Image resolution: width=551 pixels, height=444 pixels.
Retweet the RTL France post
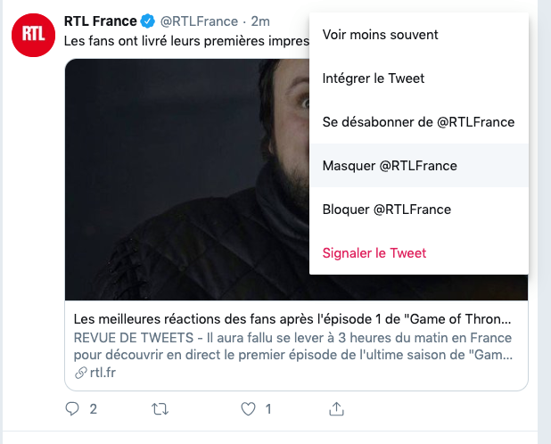[160, 409]
